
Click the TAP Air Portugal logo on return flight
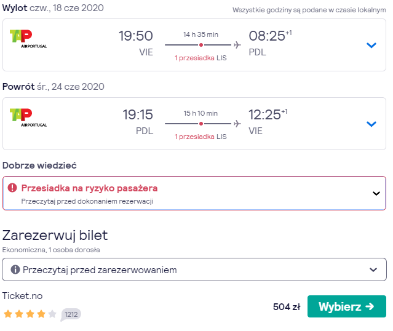[28, 118]
